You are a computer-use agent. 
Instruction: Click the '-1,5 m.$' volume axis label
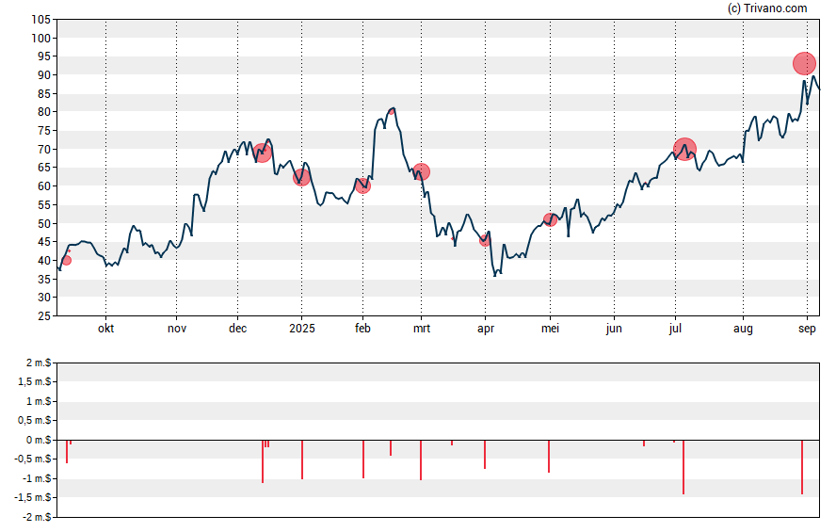(x=33, y=498)
